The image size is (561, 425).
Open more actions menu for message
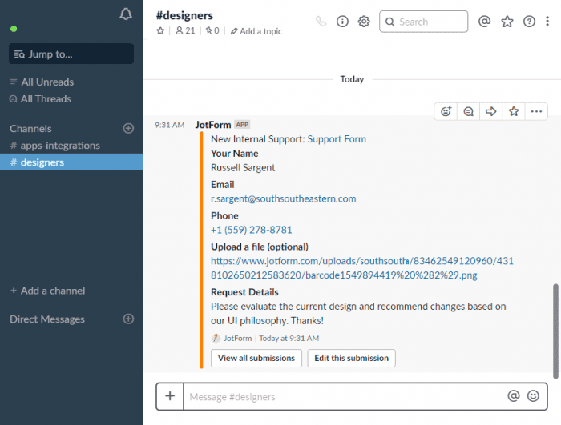pyautogui.click(x=536, y=112)
